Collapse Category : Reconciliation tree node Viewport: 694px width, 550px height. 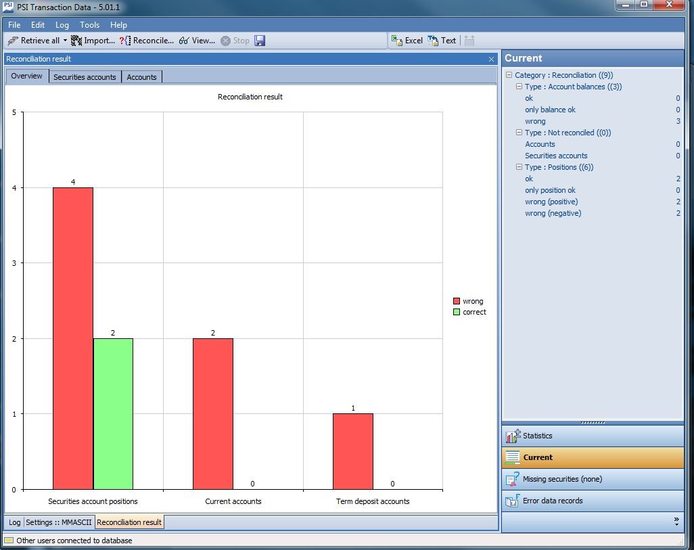pos(509,75)
